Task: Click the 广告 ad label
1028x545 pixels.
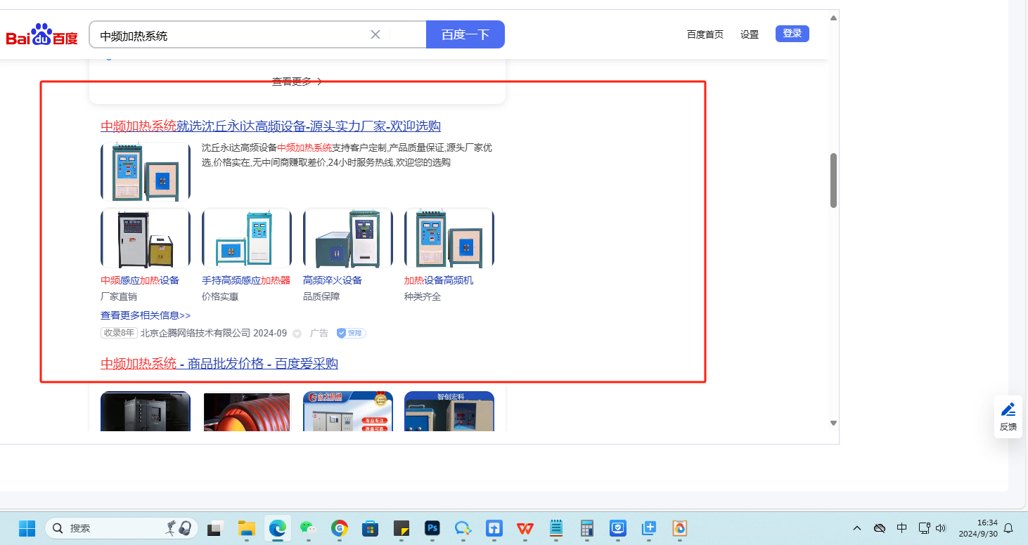Action: [x=319, y=334]
